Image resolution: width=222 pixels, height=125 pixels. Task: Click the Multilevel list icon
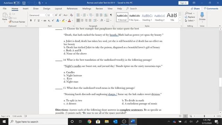coord(91,15)
